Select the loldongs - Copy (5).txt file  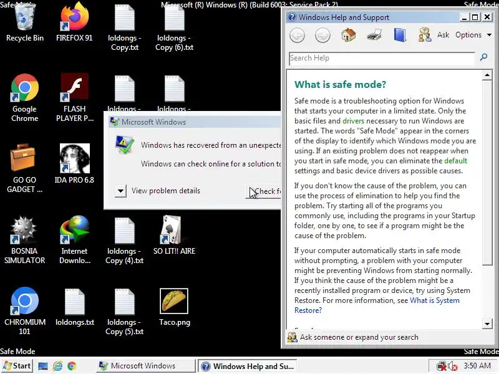tap(124, 312)
